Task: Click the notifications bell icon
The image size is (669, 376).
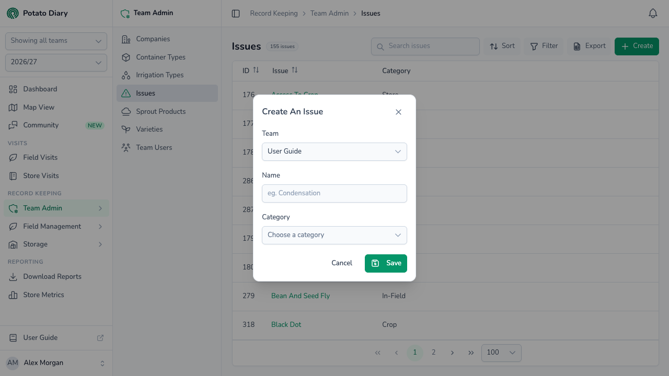Action: [x=653, y=14]
